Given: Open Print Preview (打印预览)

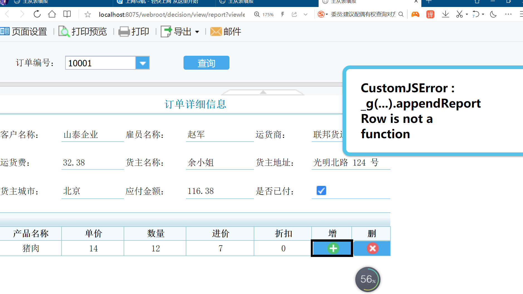Looking at the screenshot, I should pos(83,31).
